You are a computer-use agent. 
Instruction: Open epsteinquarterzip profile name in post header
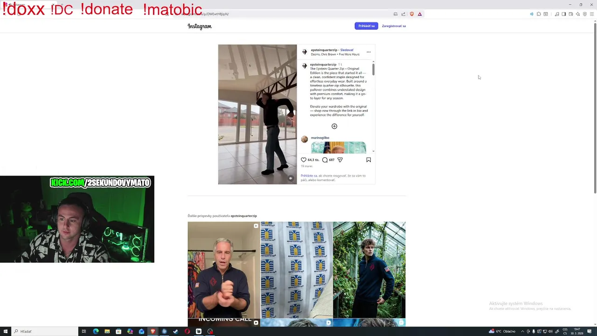coord(324,50)
